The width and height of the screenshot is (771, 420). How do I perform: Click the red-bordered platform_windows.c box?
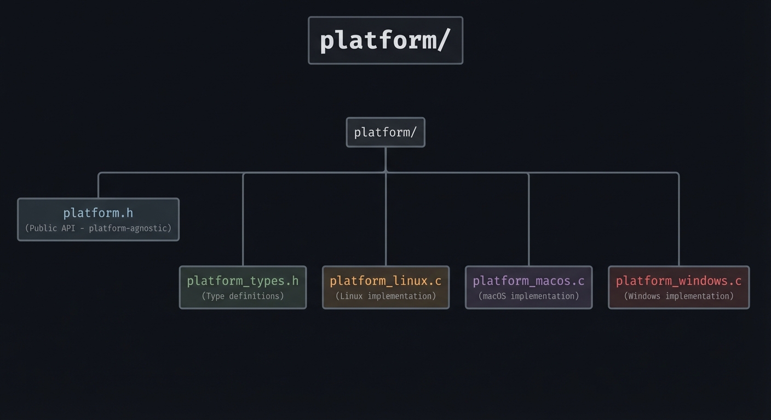pyautogui.click(x=678, y=287)
